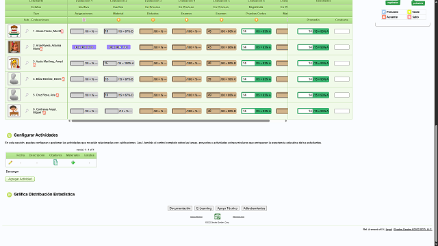Open the avatar of student 3 Ayala Martínez
The image size is (438, 246).
(x=14, y=63)
